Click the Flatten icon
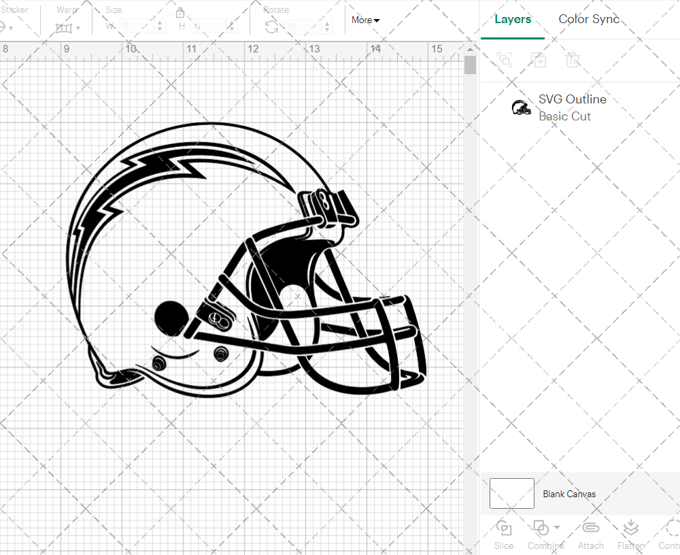The image size is (680, 555). click(x=630, y=528)
